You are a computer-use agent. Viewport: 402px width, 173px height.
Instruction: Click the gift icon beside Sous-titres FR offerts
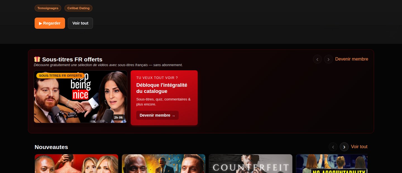[37, 59]
